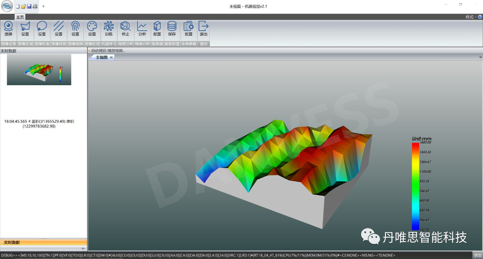Screen dimensions: 483x259
Task: Click 停止 in the 视觉分析 group
Action: click(126, 29)
